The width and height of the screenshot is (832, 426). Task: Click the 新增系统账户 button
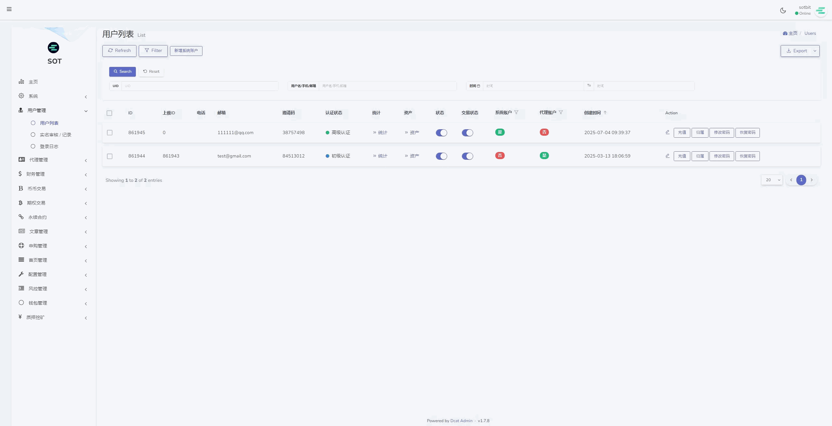(x=186, y=51)
